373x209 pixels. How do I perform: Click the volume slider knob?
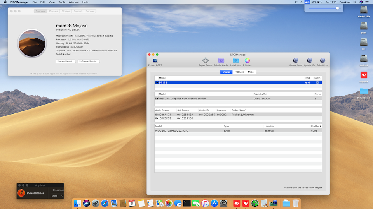pyautogui.click(x=337, y=8)
